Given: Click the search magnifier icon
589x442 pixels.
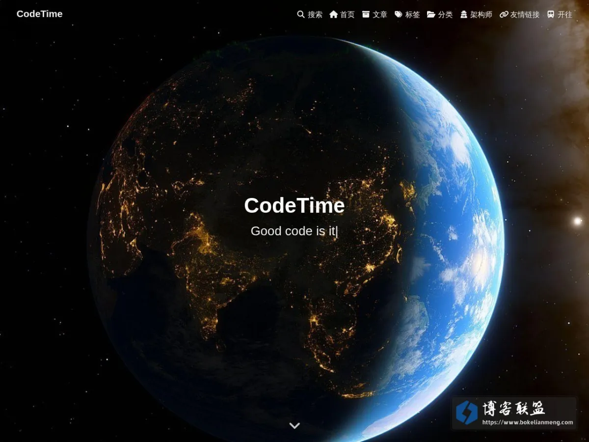Looking at the screenshot, I should 301,14.
